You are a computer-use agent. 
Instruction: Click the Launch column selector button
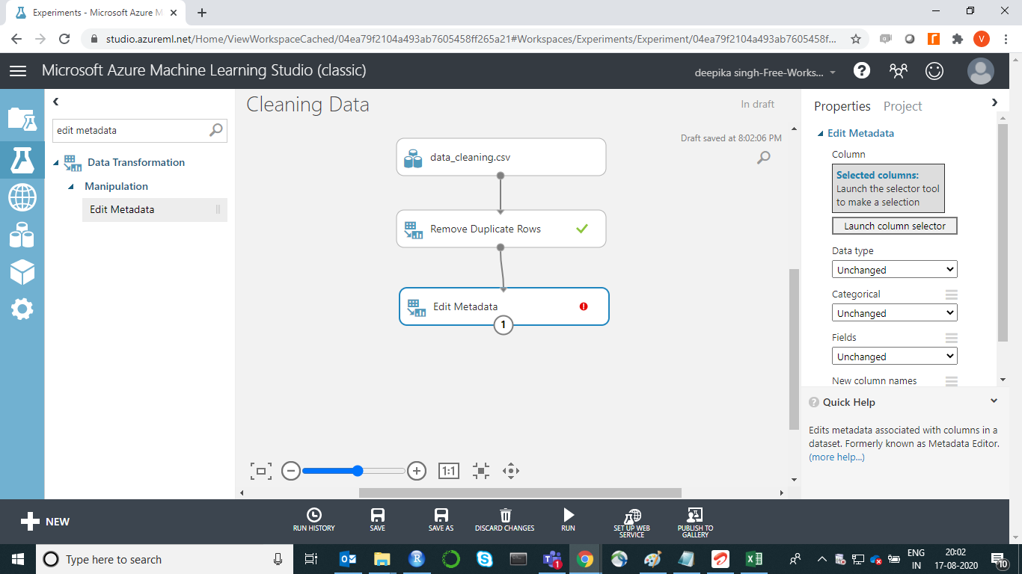(x=894, y=226)
